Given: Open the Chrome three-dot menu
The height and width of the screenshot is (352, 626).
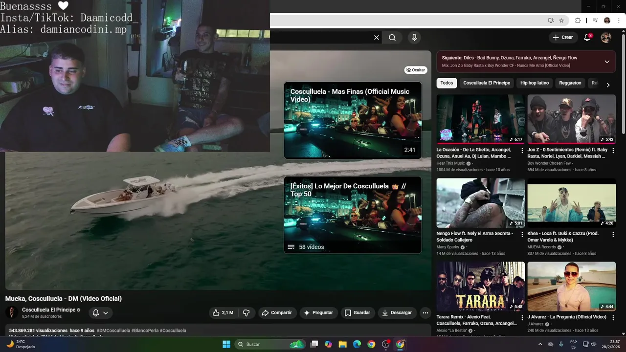Looking at the screenshot, I should tap(619, 21).
